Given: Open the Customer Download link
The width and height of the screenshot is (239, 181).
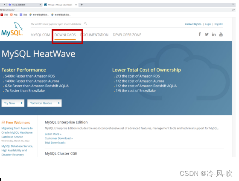Looking at the screenshot, I should coord(59,138).
